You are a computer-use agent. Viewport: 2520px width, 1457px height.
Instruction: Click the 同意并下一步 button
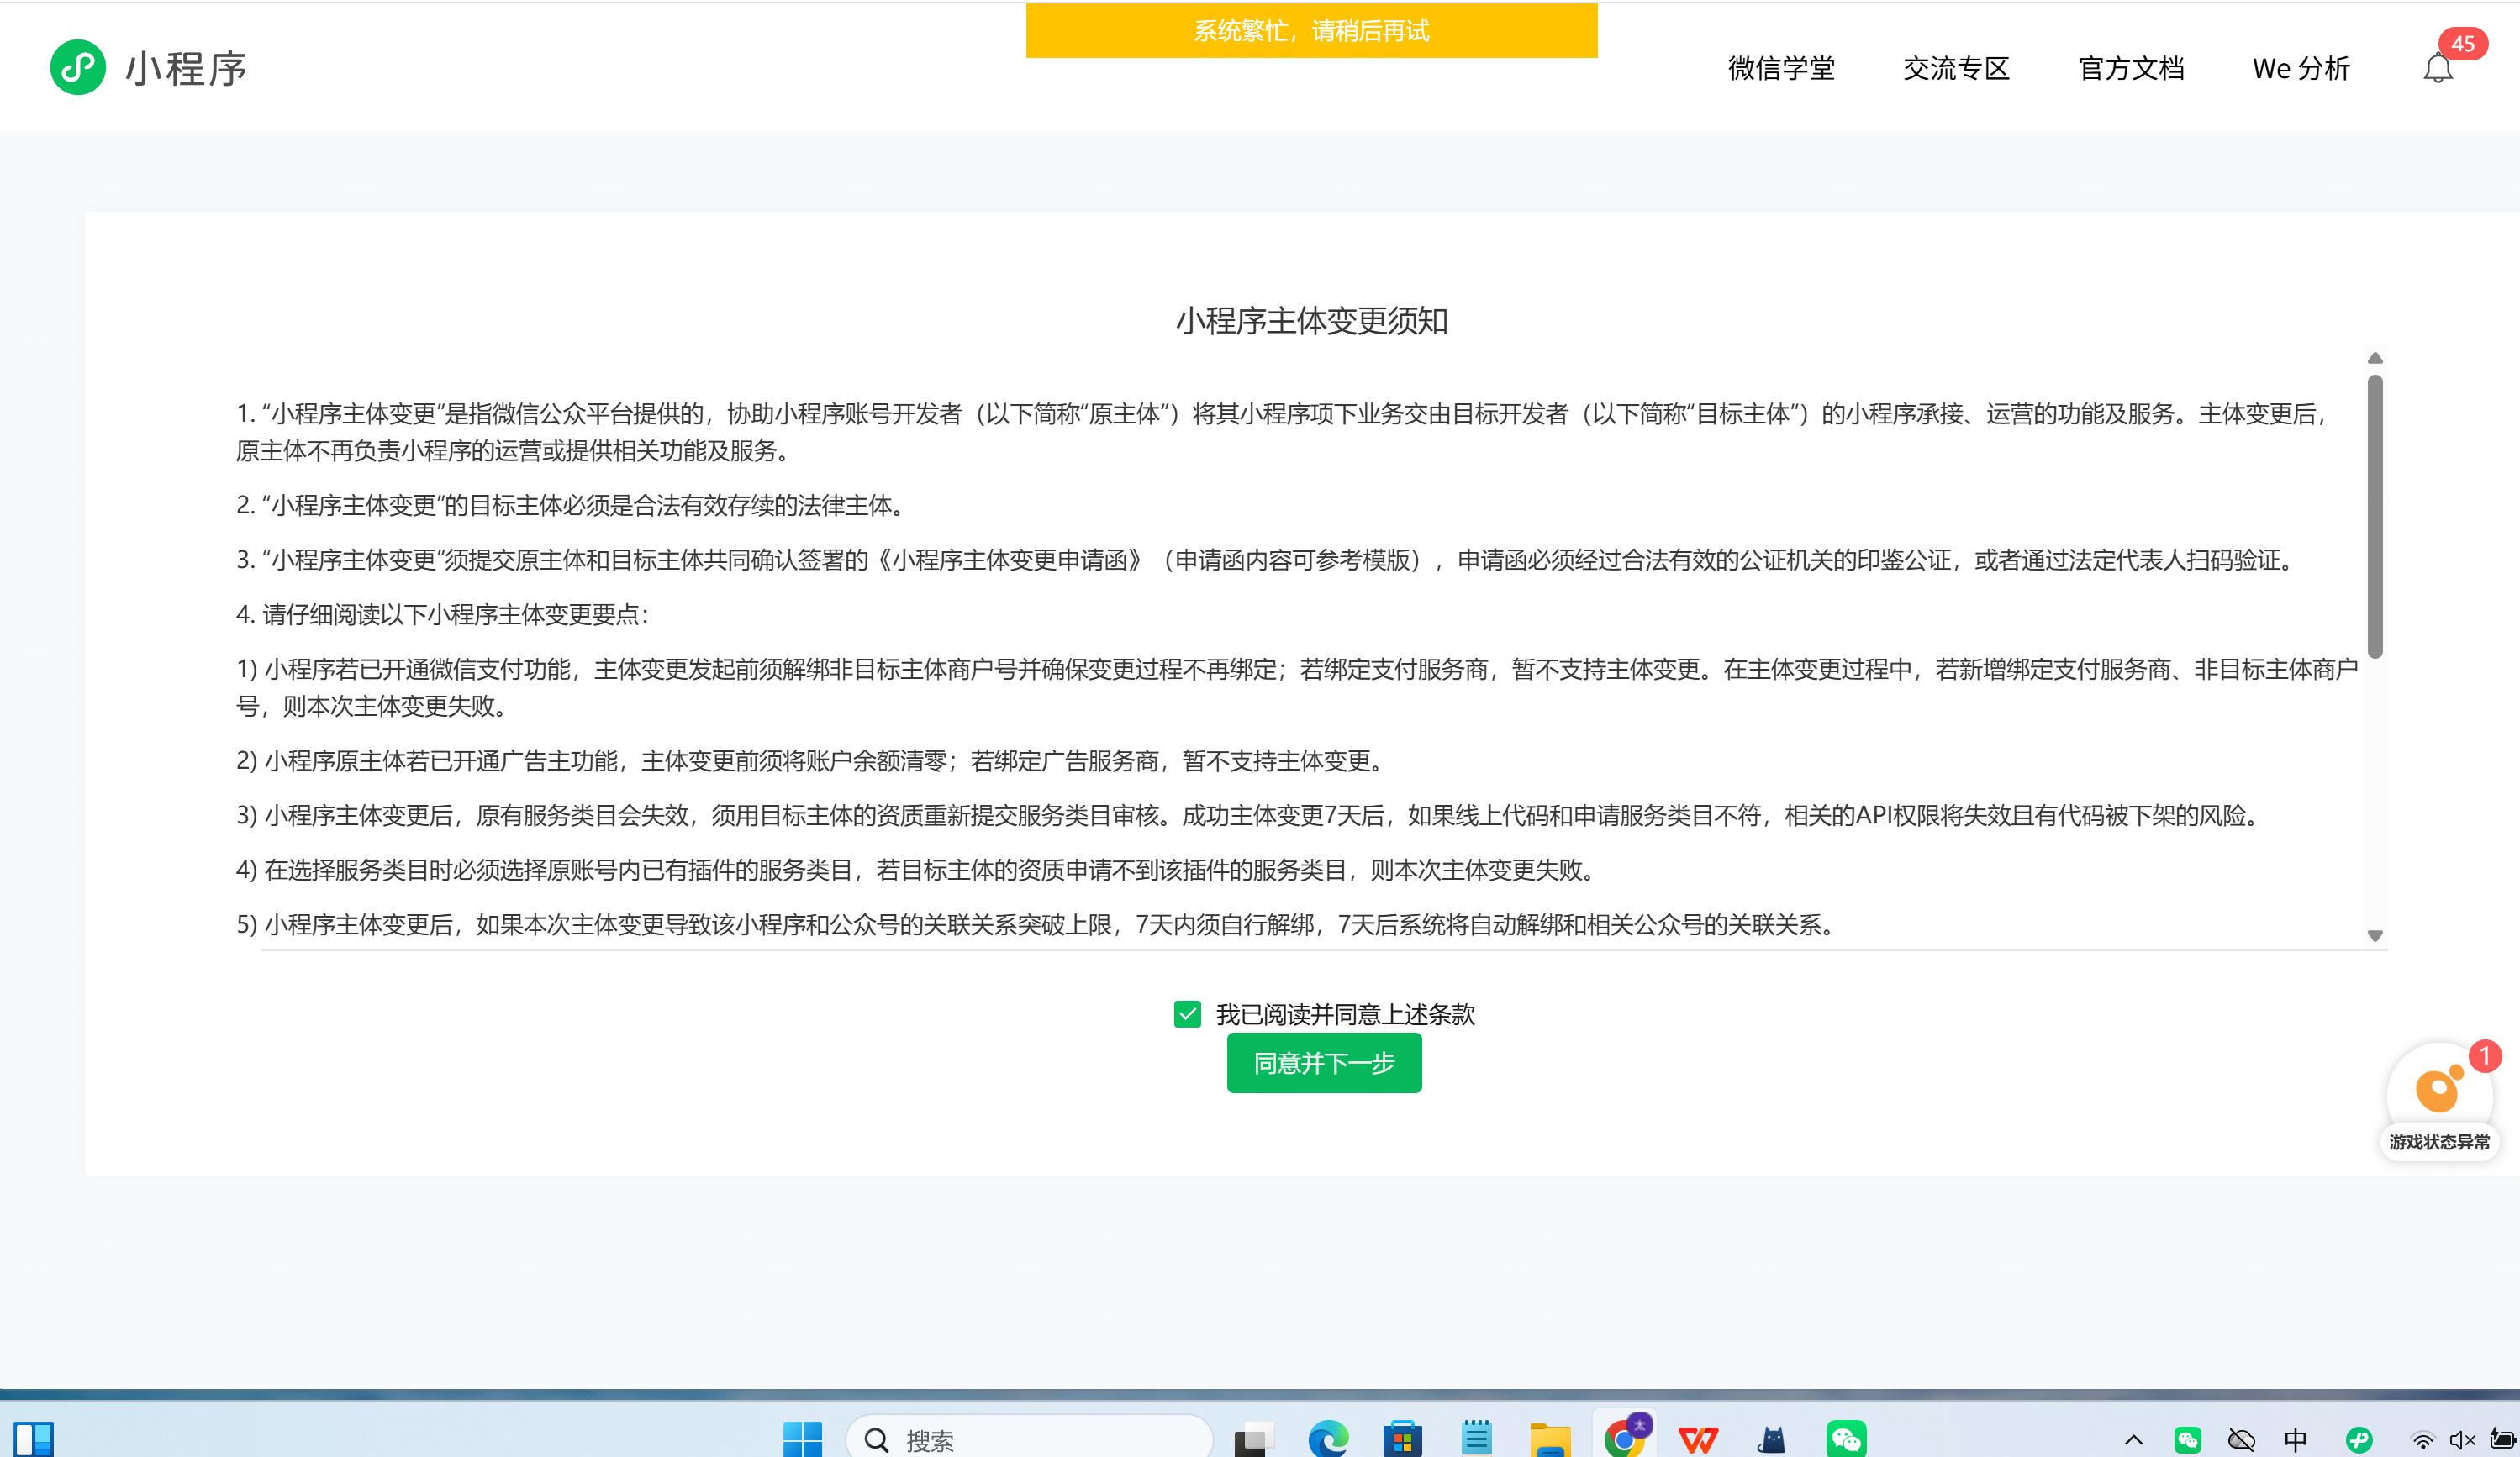click(1323, 1063)
